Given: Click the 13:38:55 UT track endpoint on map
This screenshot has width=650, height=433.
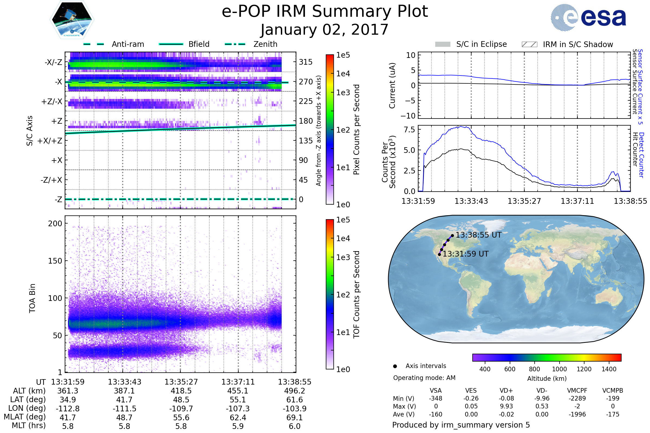Looking at the screenshot, I should (x=452, y=235).
